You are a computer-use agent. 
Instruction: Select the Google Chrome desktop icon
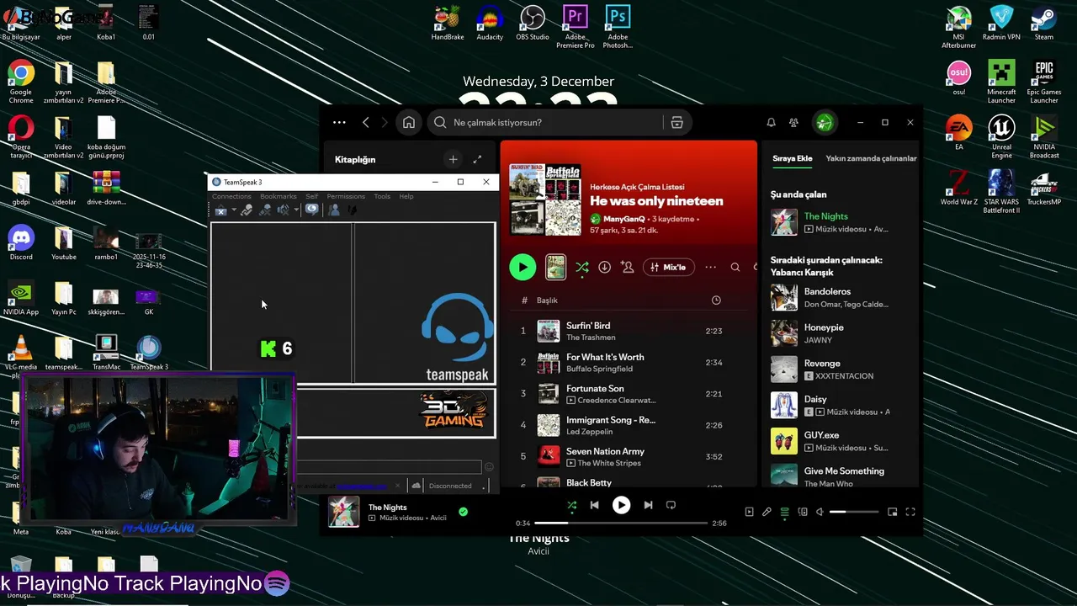click(x=21, y=82)
